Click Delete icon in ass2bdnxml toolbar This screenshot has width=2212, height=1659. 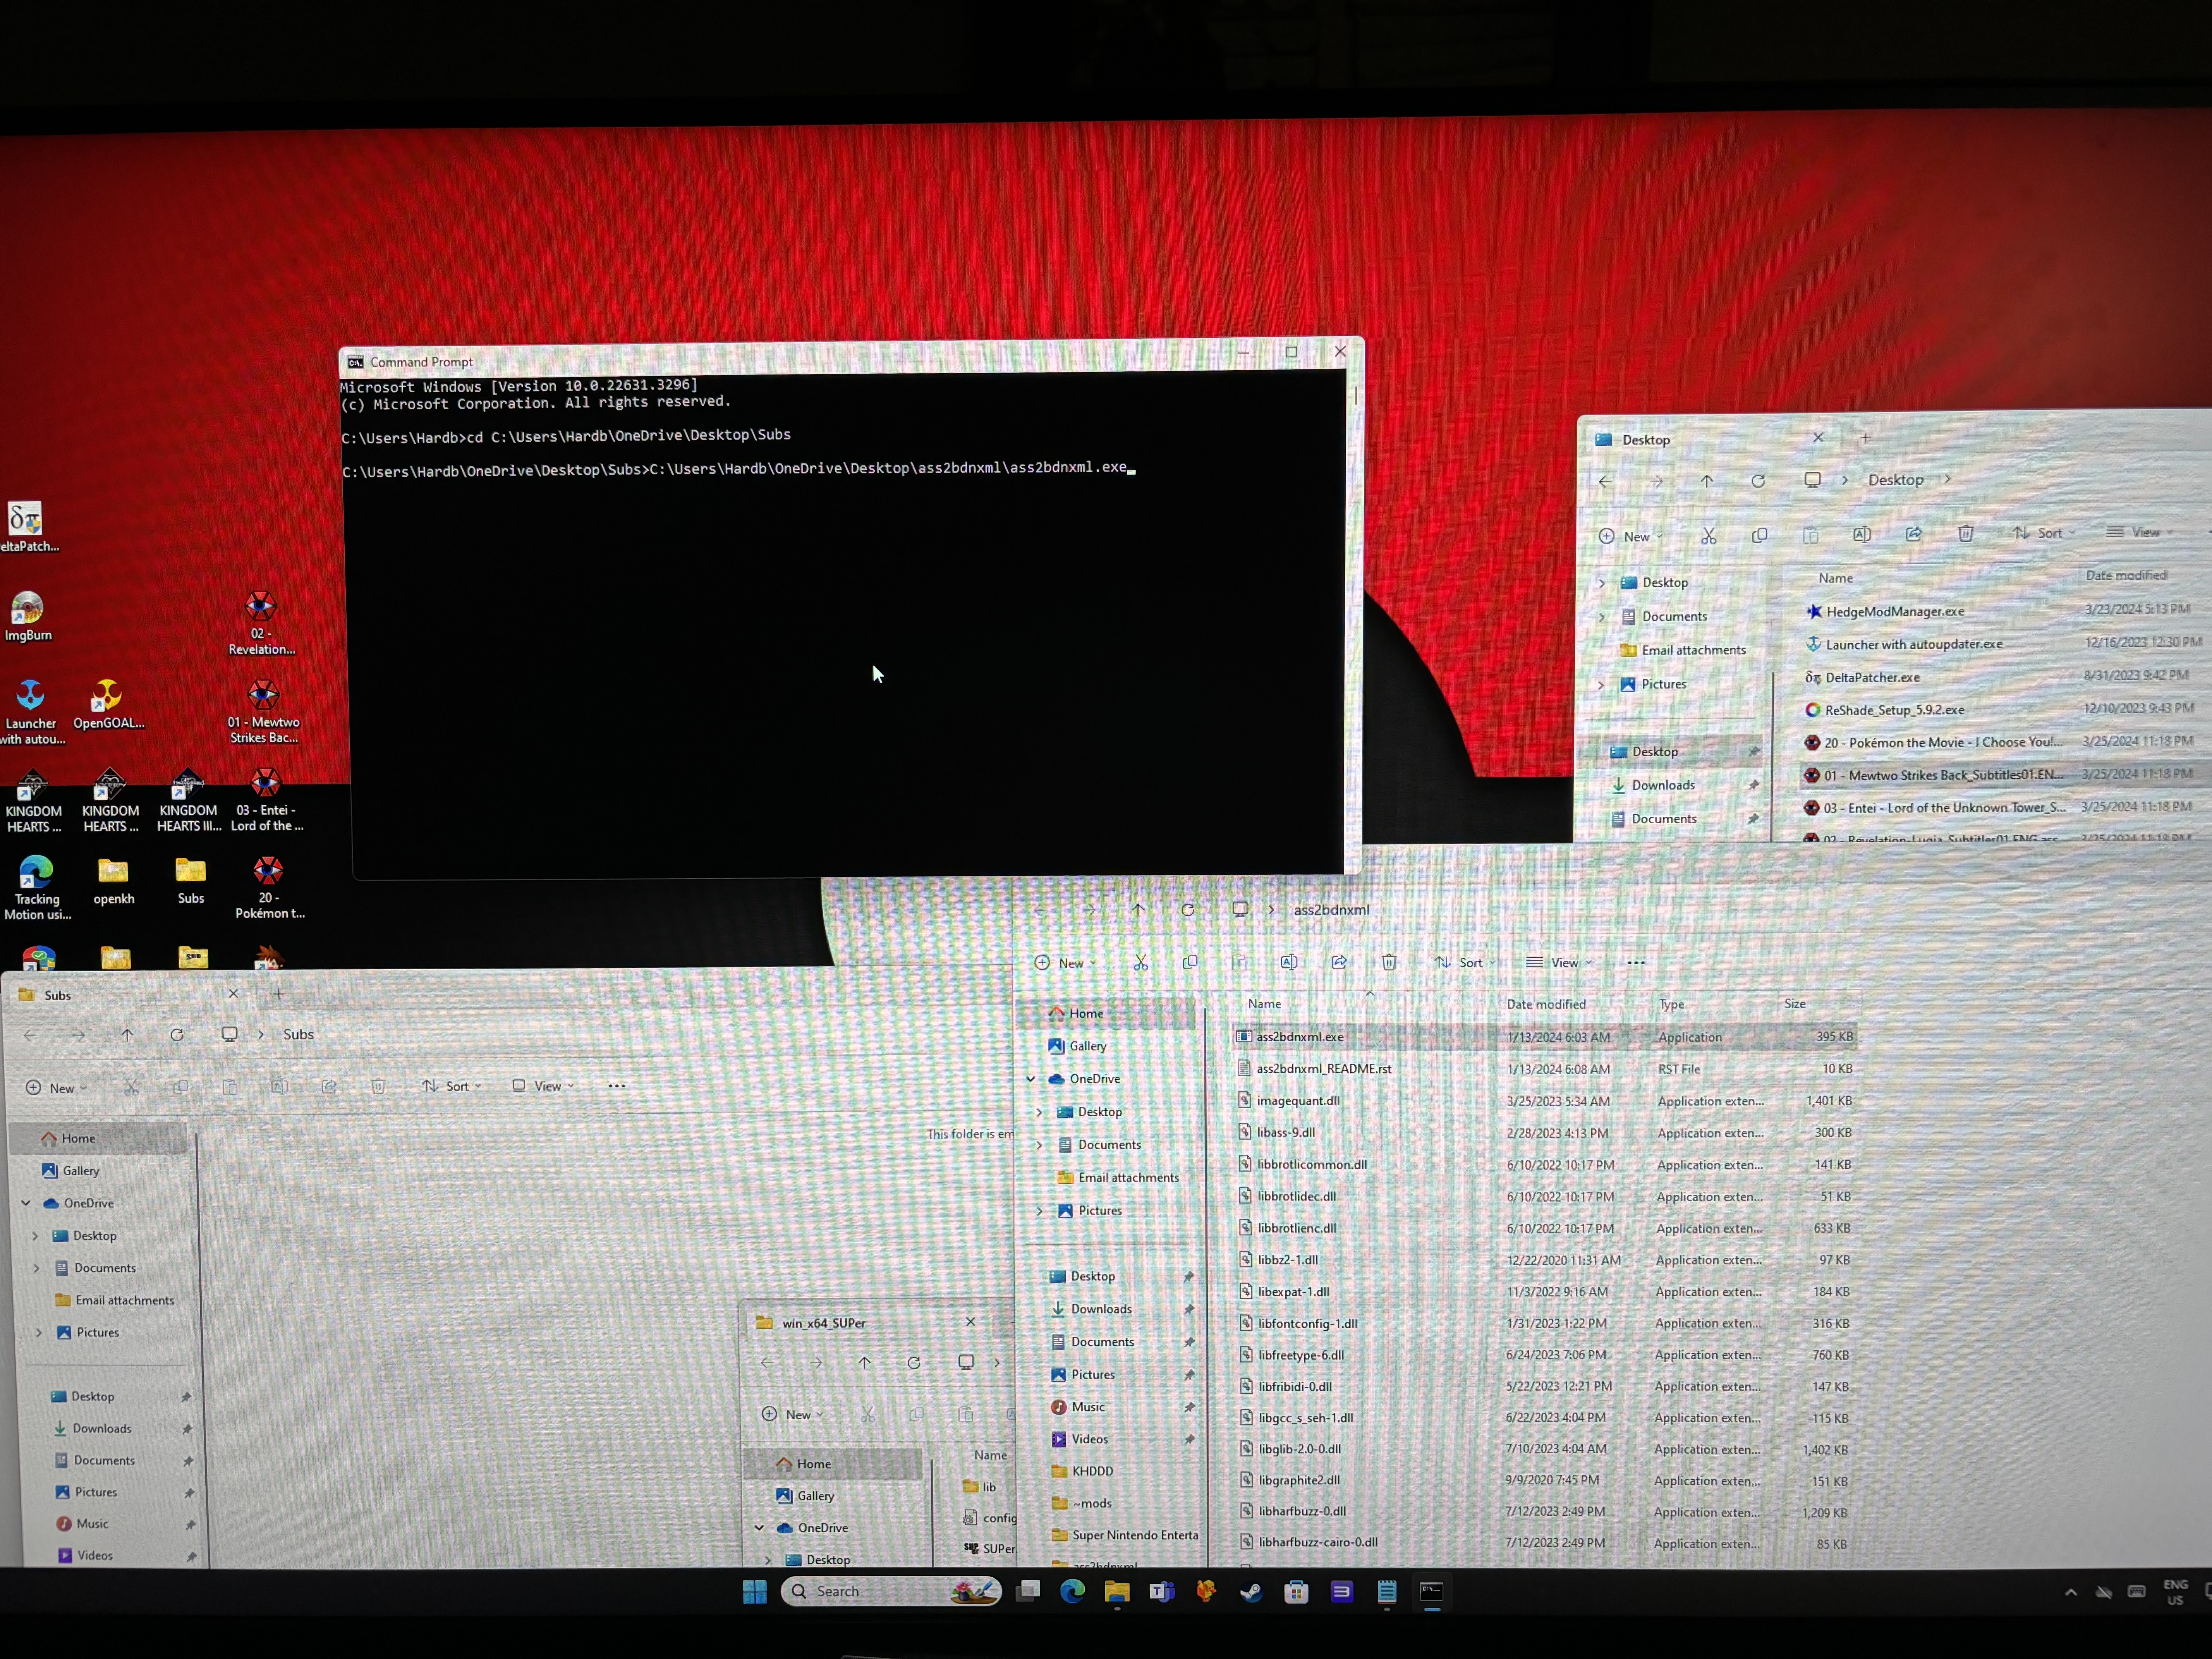(x=1389, y=962)
